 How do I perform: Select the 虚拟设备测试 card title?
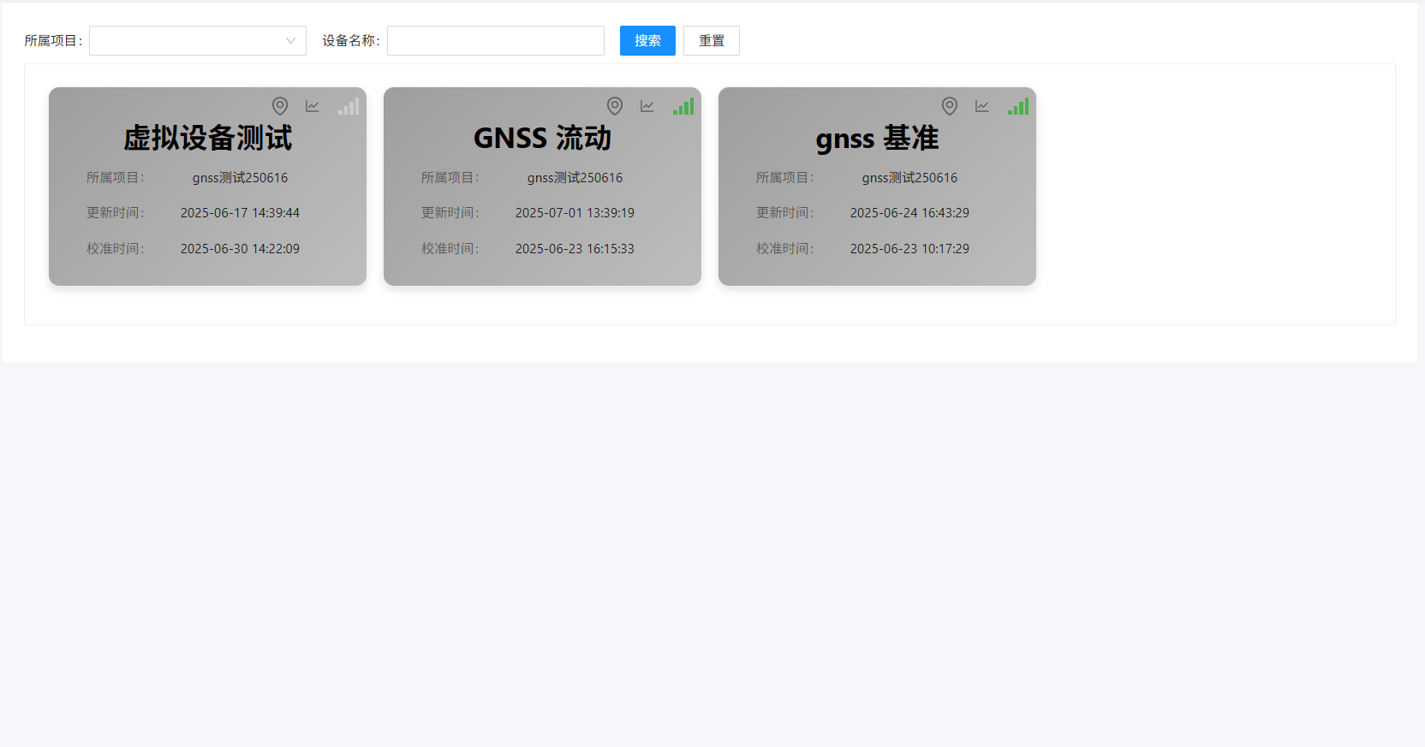tap(207, 138)
